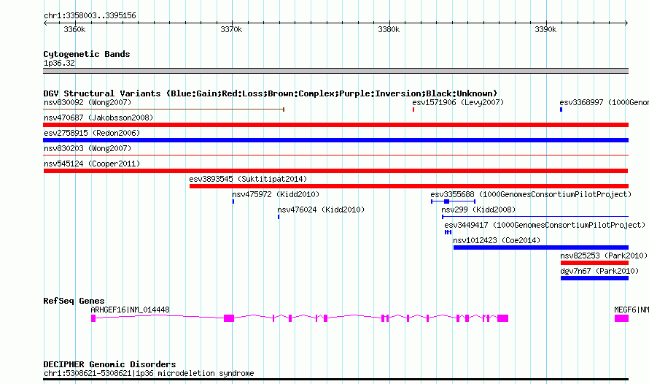The image size is (649, 384).
Task: Click the 3370k ruler label
Action: tap(231, 29)
